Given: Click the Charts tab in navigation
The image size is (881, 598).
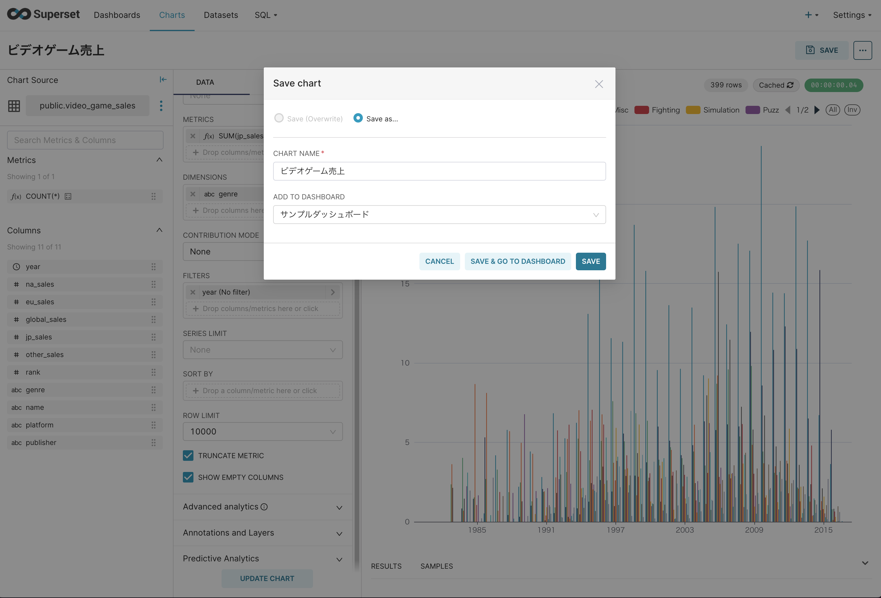Looking at the screenshot, I should 173,15.
